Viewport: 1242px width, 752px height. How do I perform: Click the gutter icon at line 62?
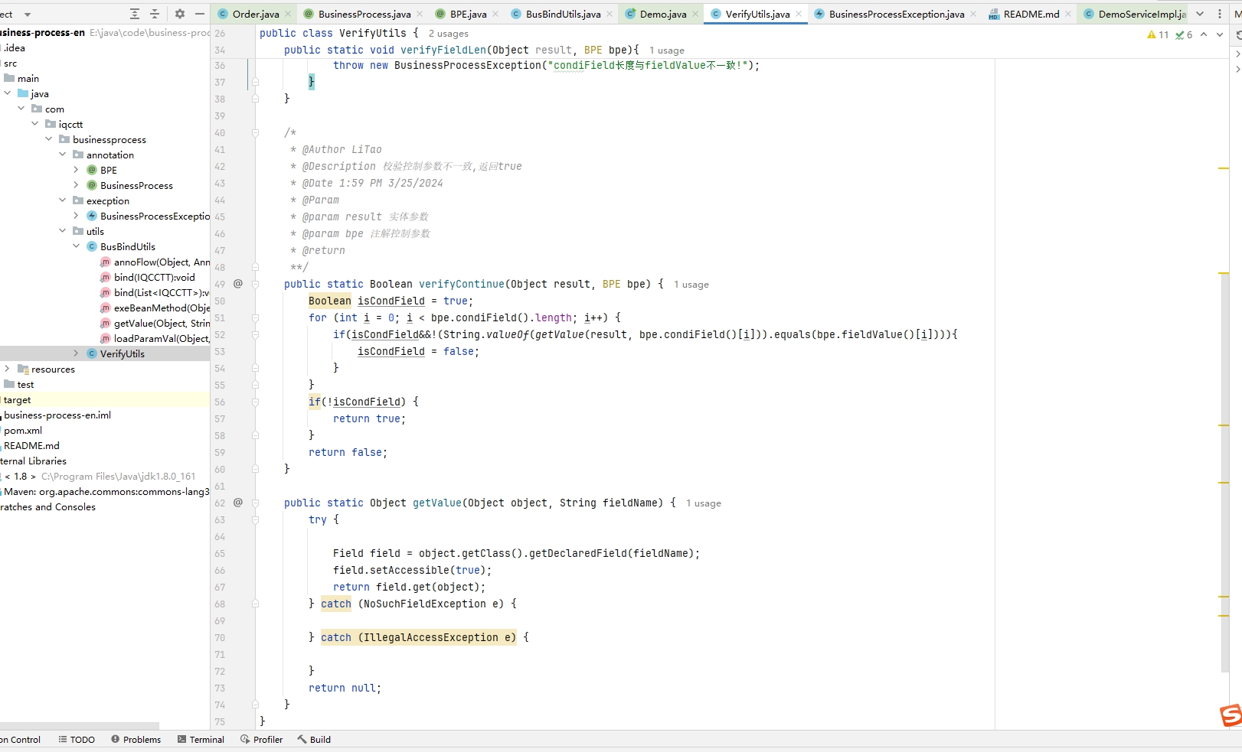click(238, 503)
